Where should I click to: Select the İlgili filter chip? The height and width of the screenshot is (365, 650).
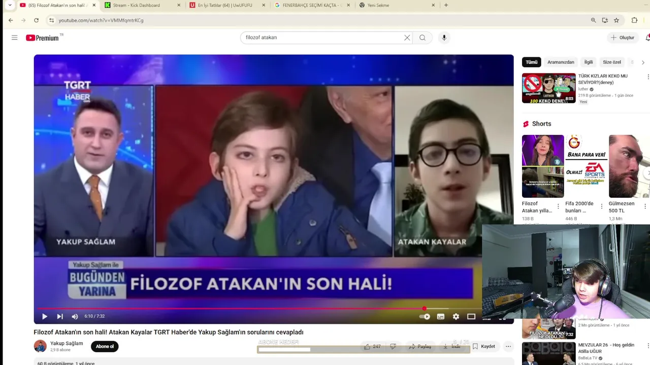[589, 62]
